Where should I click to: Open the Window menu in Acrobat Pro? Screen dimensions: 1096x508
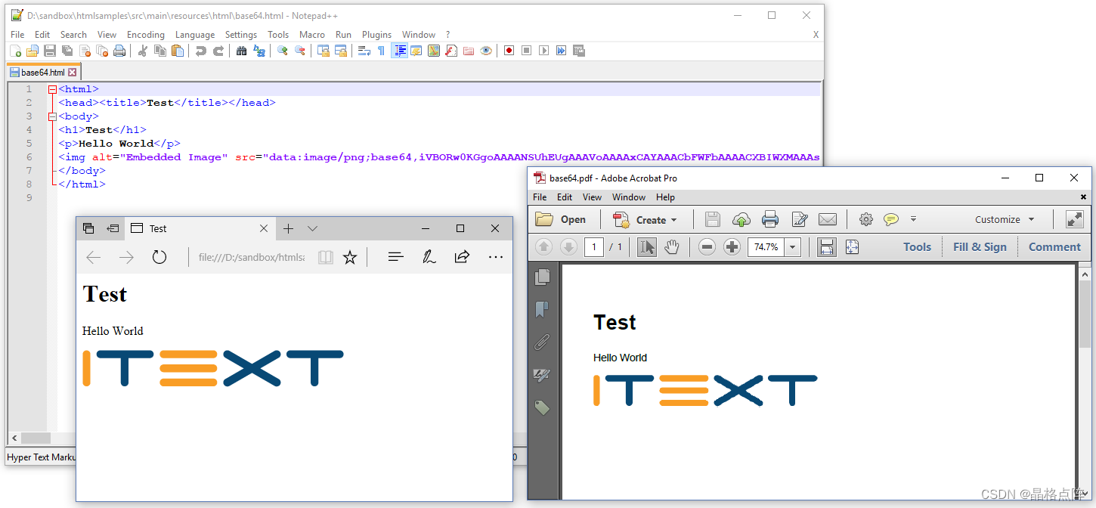(x=629, y=197)
